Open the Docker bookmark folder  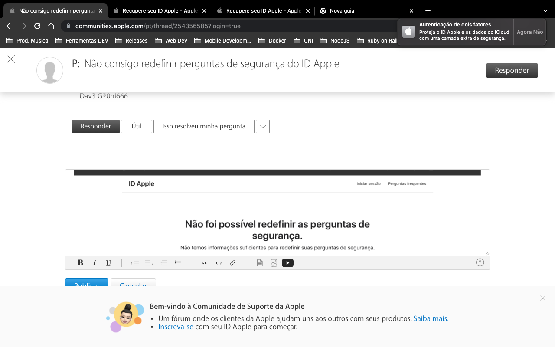(x=272, y=41)
